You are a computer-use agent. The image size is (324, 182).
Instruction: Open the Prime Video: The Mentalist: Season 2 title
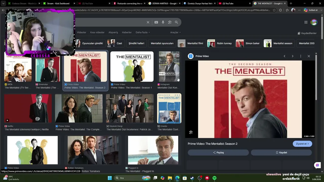pos(213,144)
